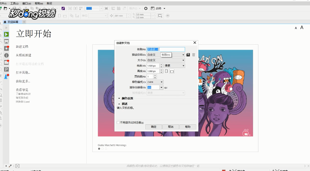Select portrait orientation icon in dialog
The image size is (310, 171).
click(166, 71)
